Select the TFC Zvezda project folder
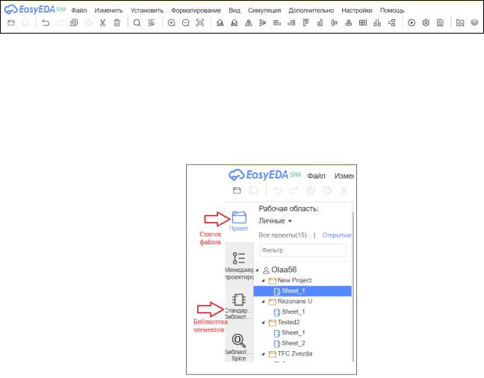Viewport: 484px width, 378px height. (291, 353)
